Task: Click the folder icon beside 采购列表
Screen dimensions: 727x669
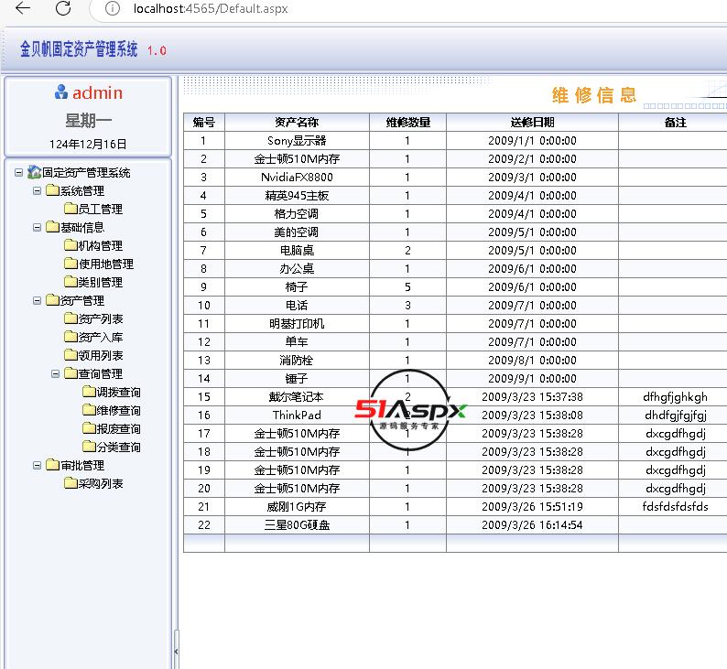Action: [71, 483]
